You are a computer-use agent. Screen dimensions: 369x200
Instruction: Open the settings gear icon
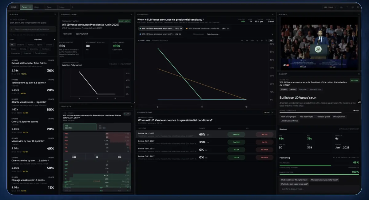click(358, 7)
